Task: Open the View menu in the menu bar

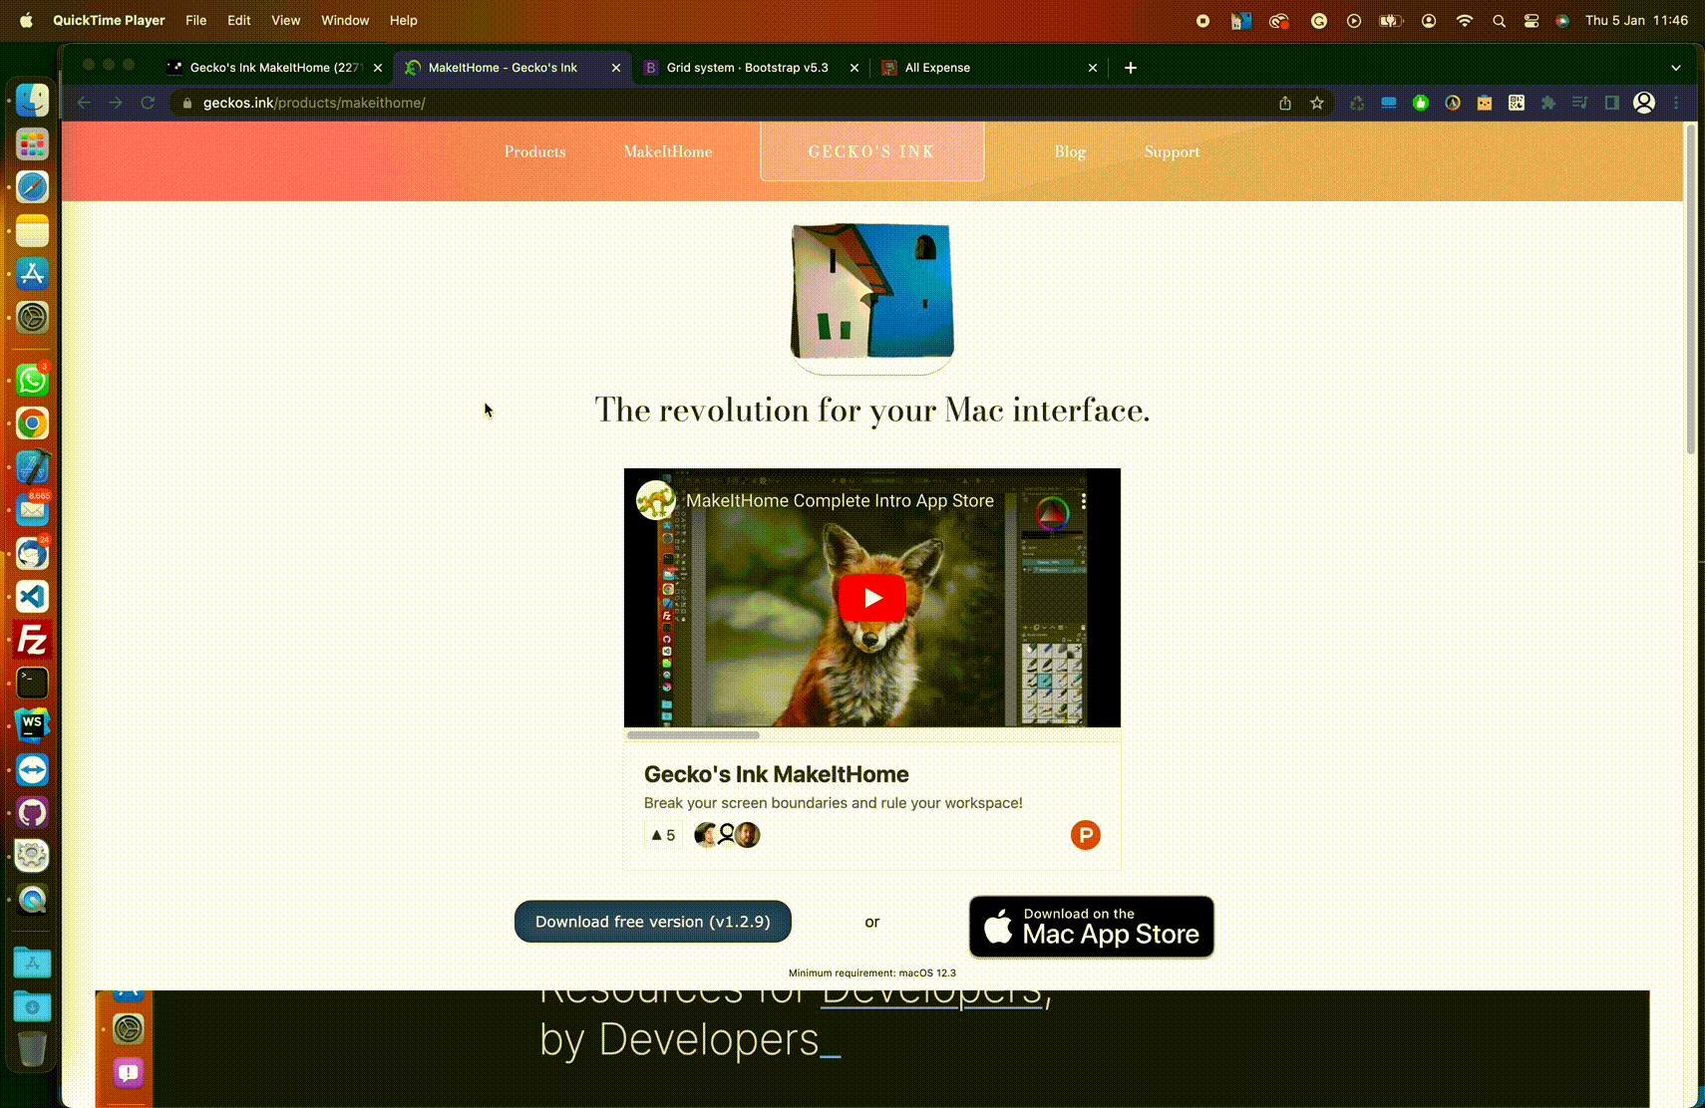Action: point(285,20)
